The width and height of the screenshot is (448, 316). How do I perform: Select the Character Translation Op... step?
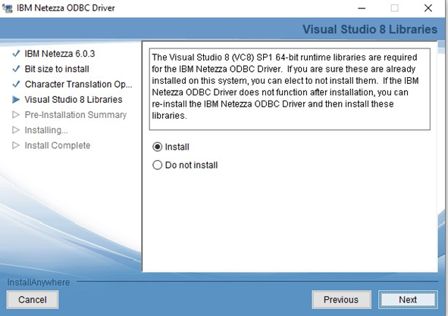click(x=78, y=85)
